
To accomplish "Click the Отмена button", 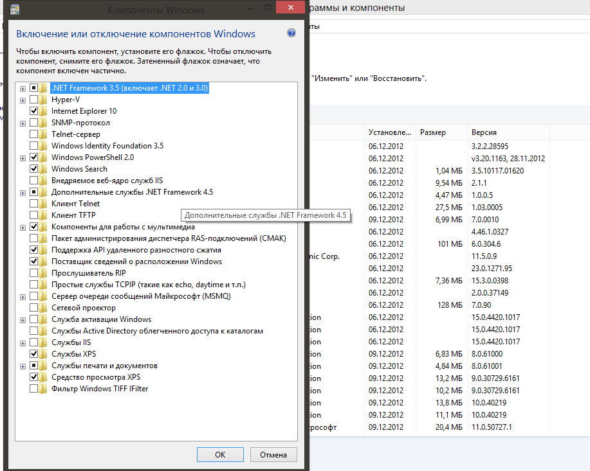I will point(273,454).
